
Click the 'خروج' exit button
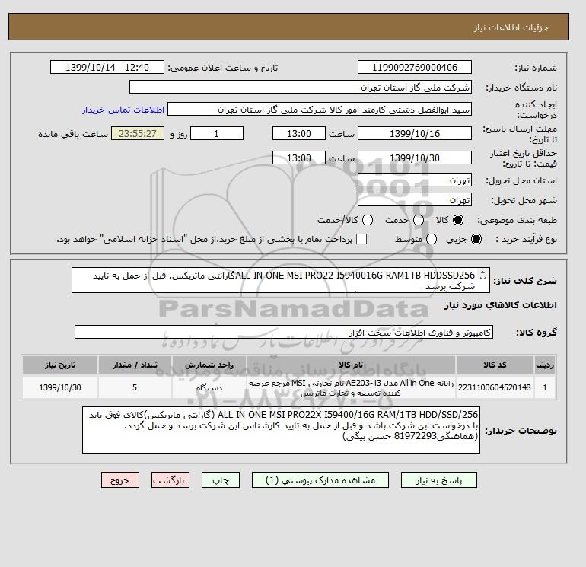pyautogui.click(x=120, y=480)
